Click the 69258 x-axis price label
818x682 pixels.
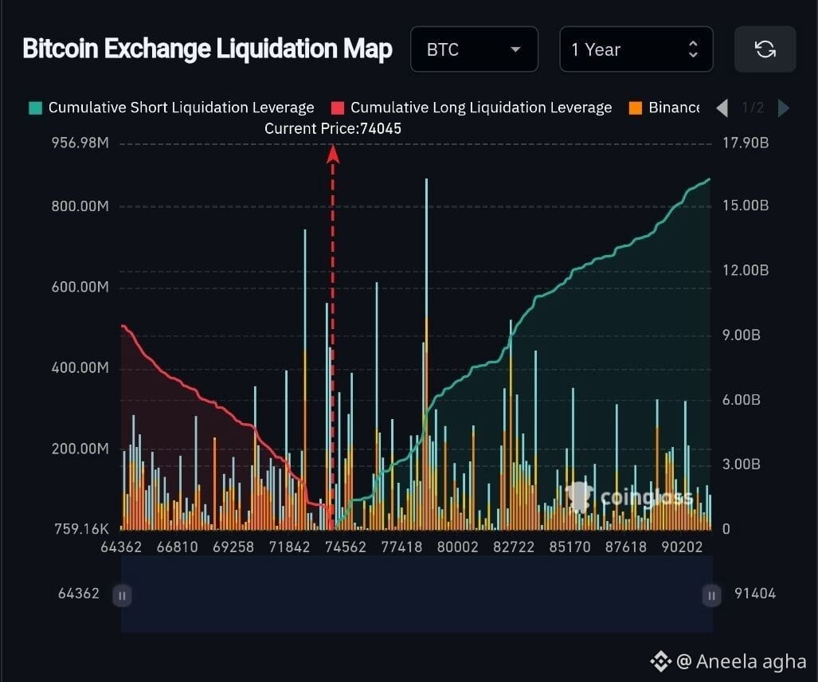coord(233,547)
